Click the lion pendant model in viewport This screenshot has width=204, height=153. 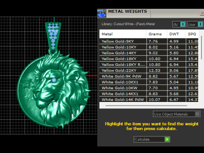click(54, 91)
